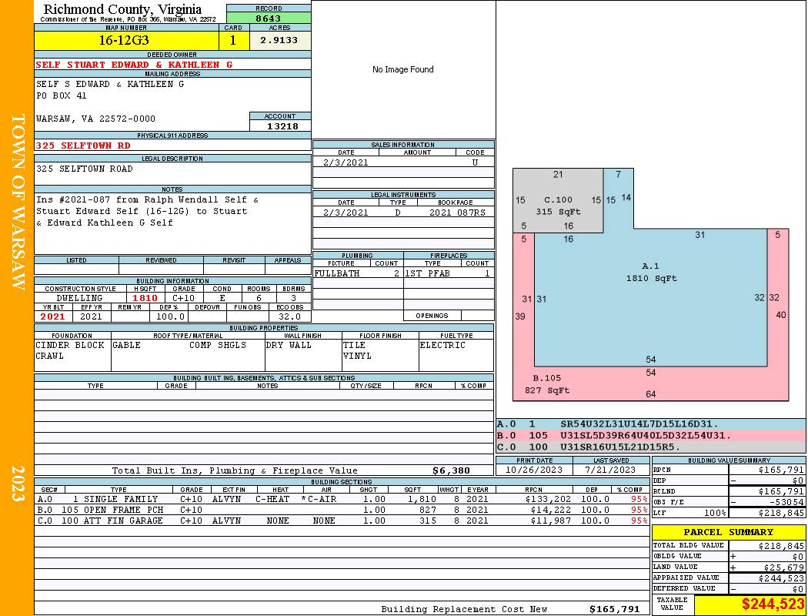Click print date 10/26/2023

pos(534,470)
